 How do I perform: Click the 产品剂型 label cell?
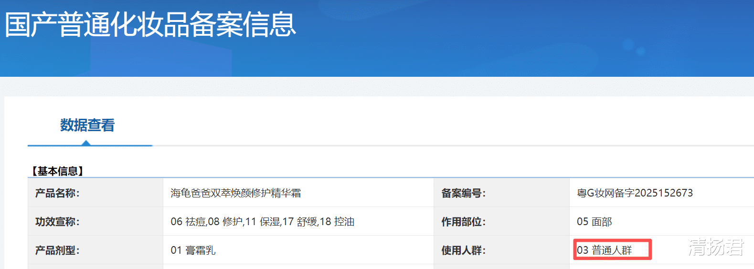[x=96, y=250]
